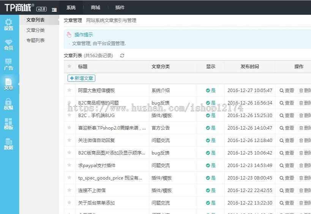
Task: Click the 发布时间 column header
Action: point(250,67)
